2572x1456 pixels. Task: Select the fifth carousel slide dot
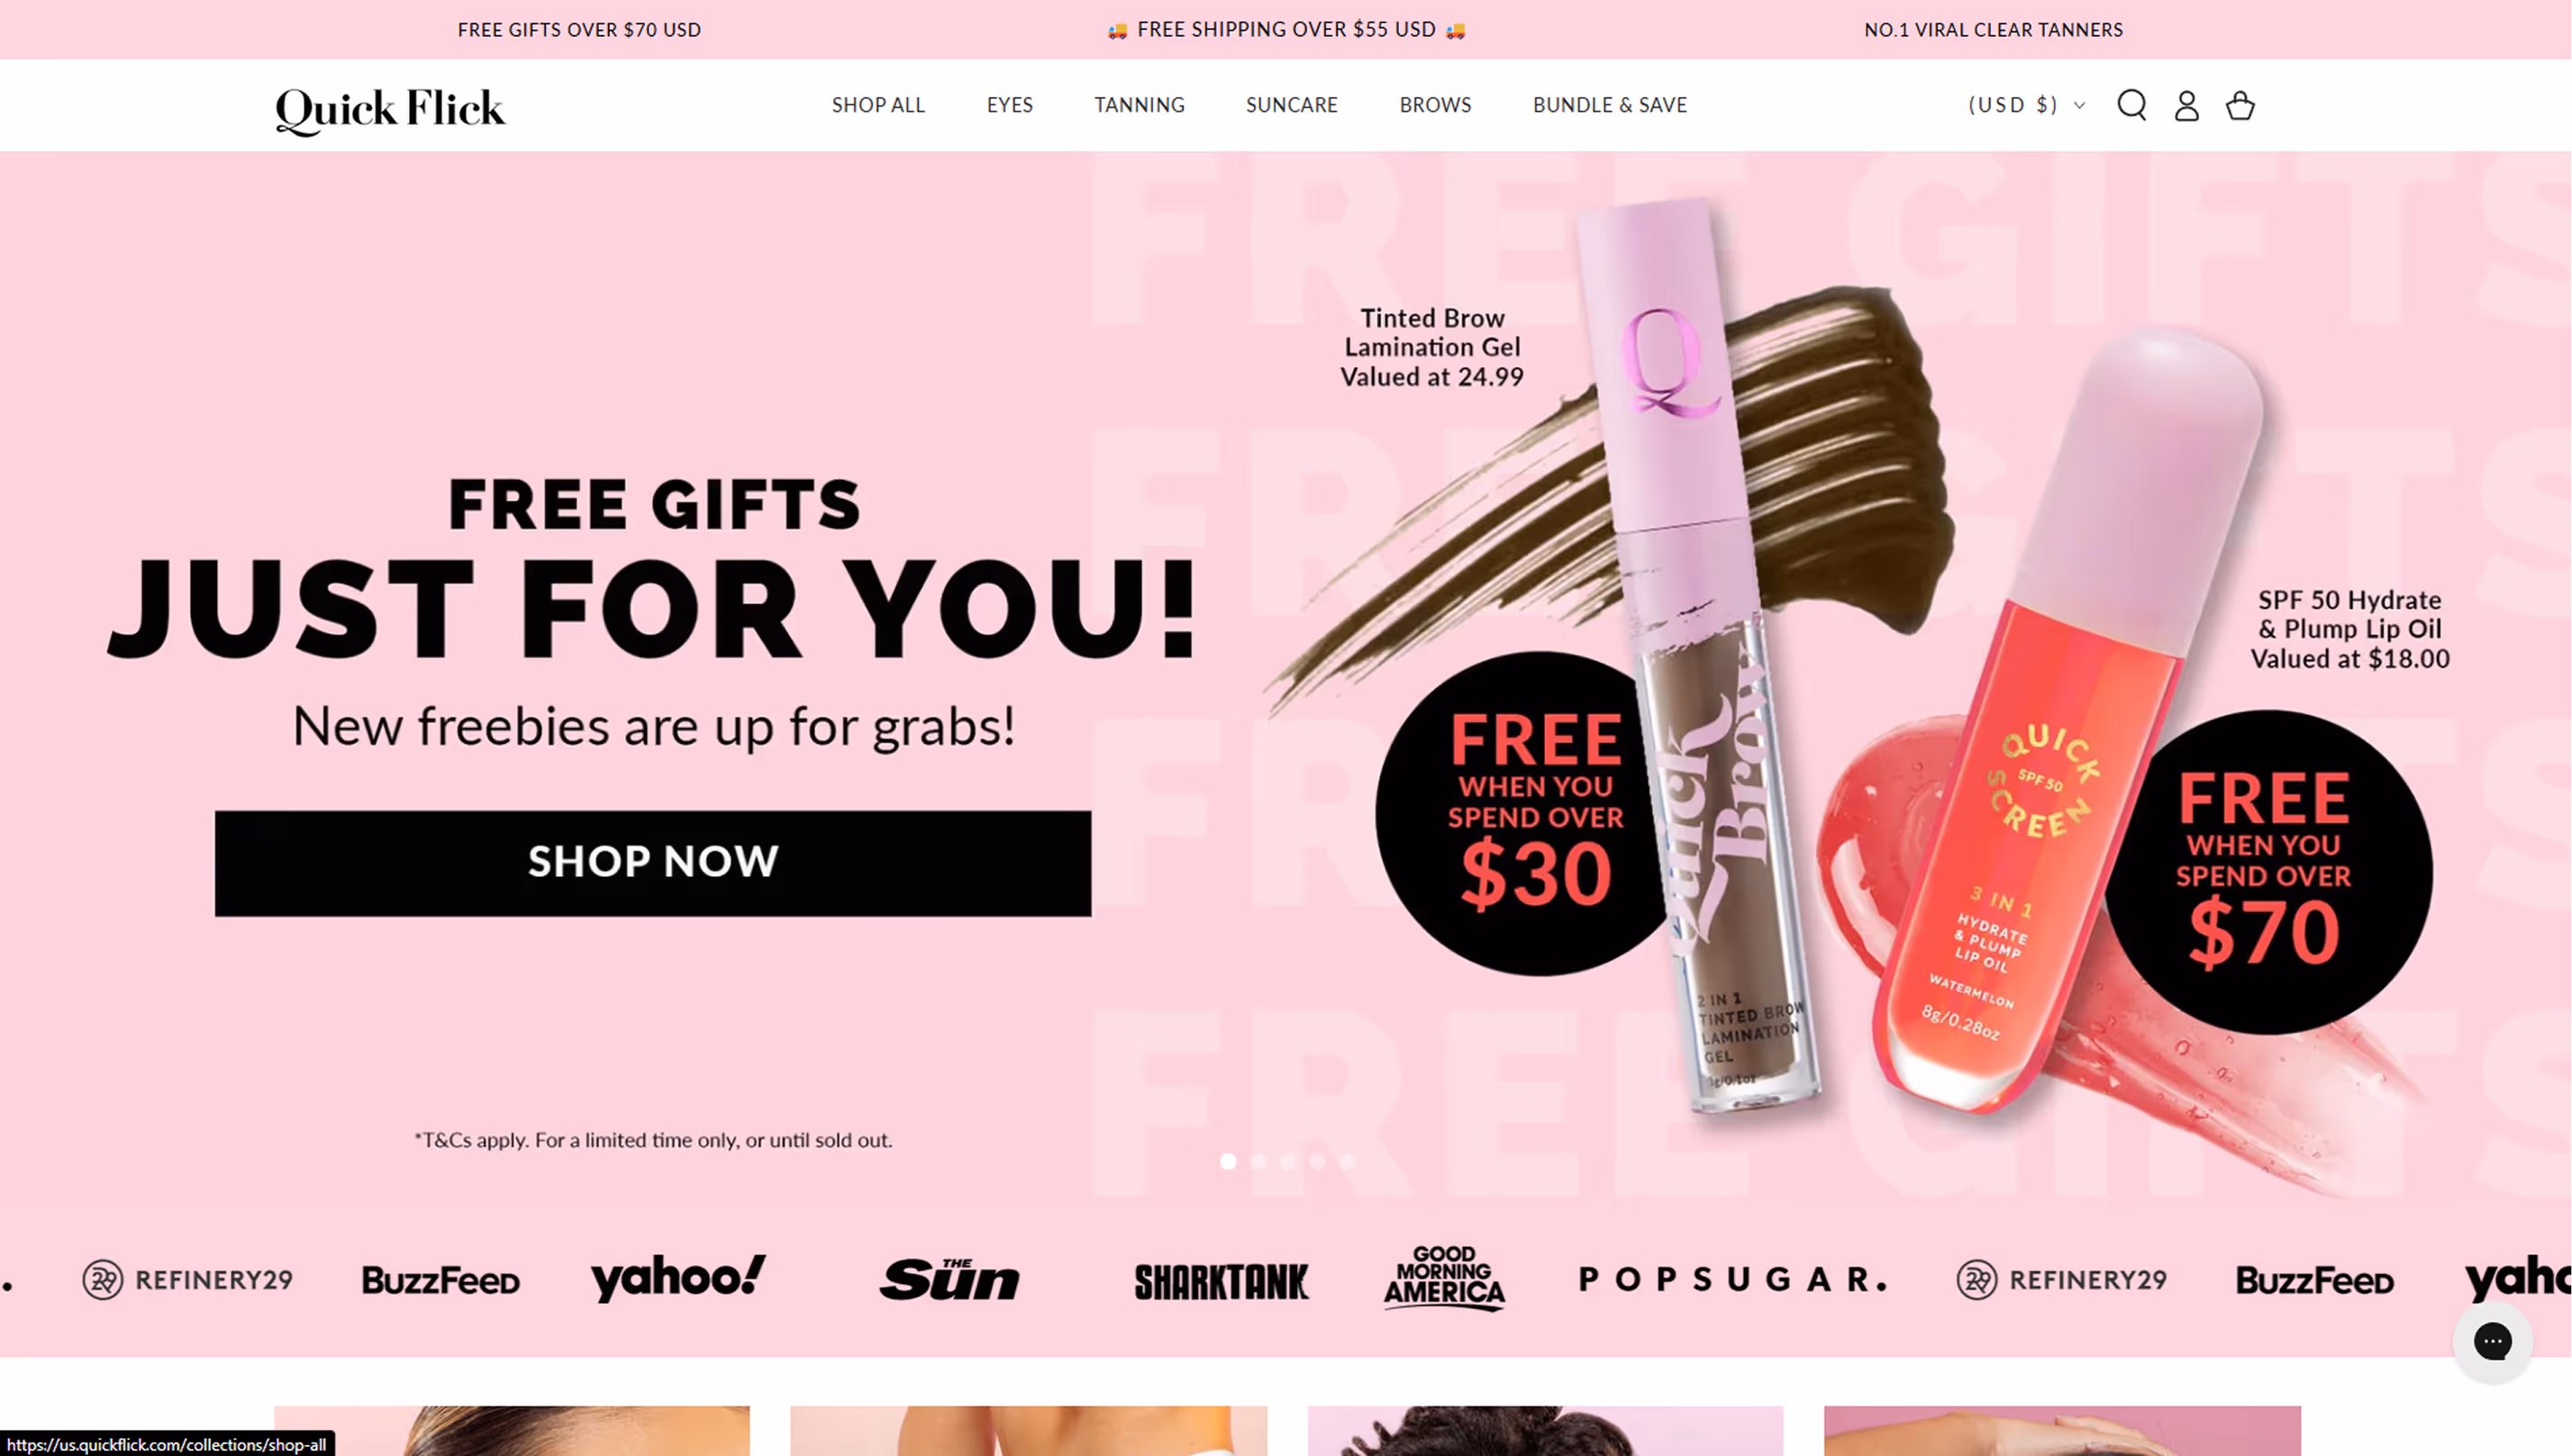coord(1347,1161)
